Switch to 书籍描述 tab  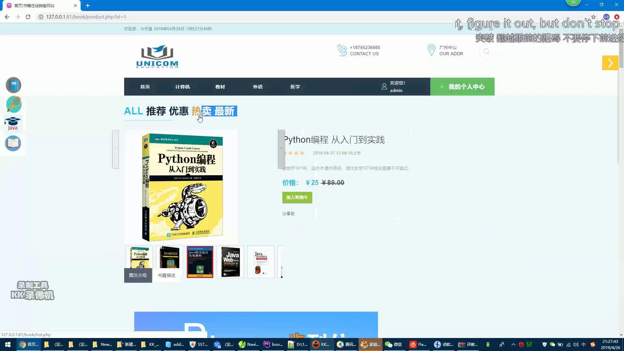[166, 275]
